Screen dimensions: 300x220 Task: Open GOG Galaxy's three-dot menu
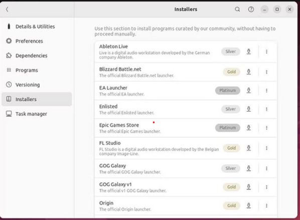tap(266, 168)
